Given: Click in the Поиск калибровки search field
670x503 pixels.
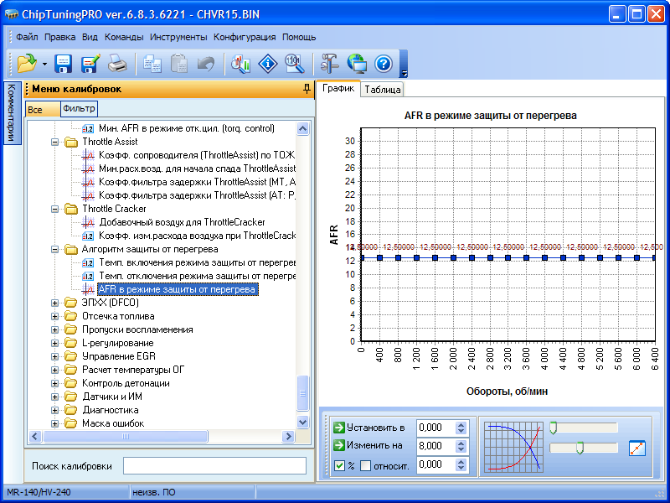Looking at the screenshot, I should point(214,465).
